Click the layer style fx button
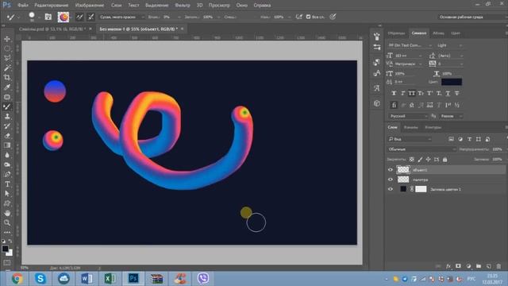 (x=448, y=266)
